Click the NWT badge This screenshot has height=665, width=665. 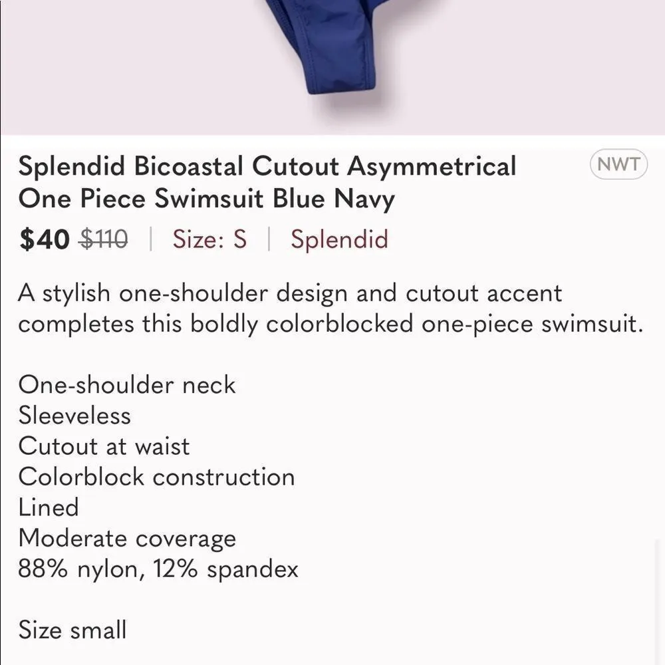pyautogui.click(x=619, y=164)
